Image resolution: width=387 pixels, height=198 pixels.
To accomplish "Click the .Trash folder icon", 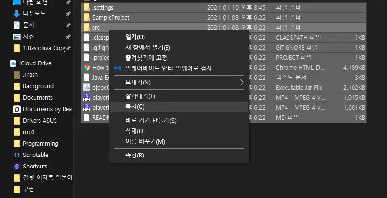I will tap(17, 75).
